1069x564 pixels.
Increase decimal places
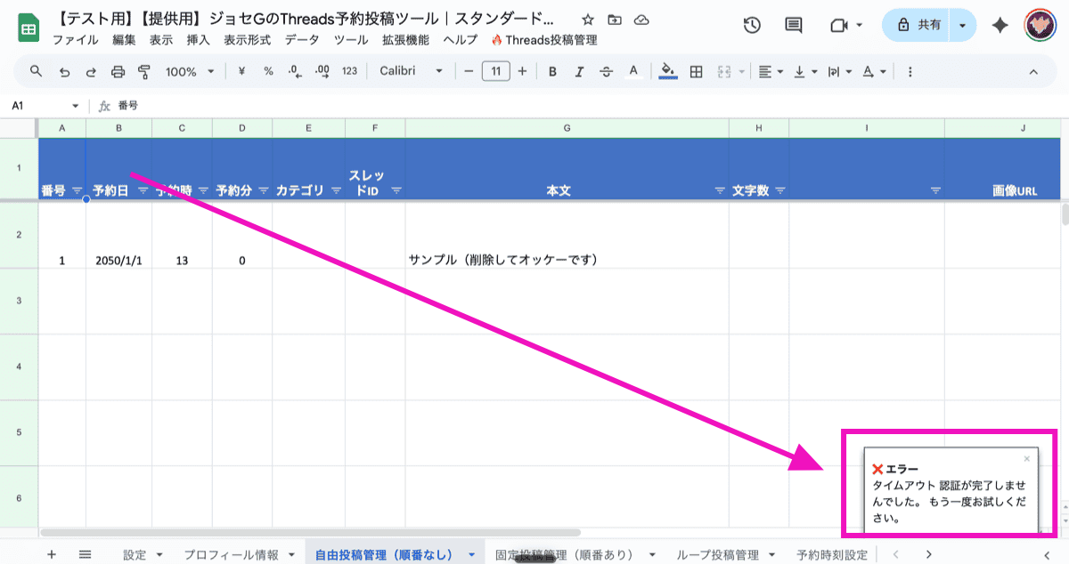(x=322, y=71)
